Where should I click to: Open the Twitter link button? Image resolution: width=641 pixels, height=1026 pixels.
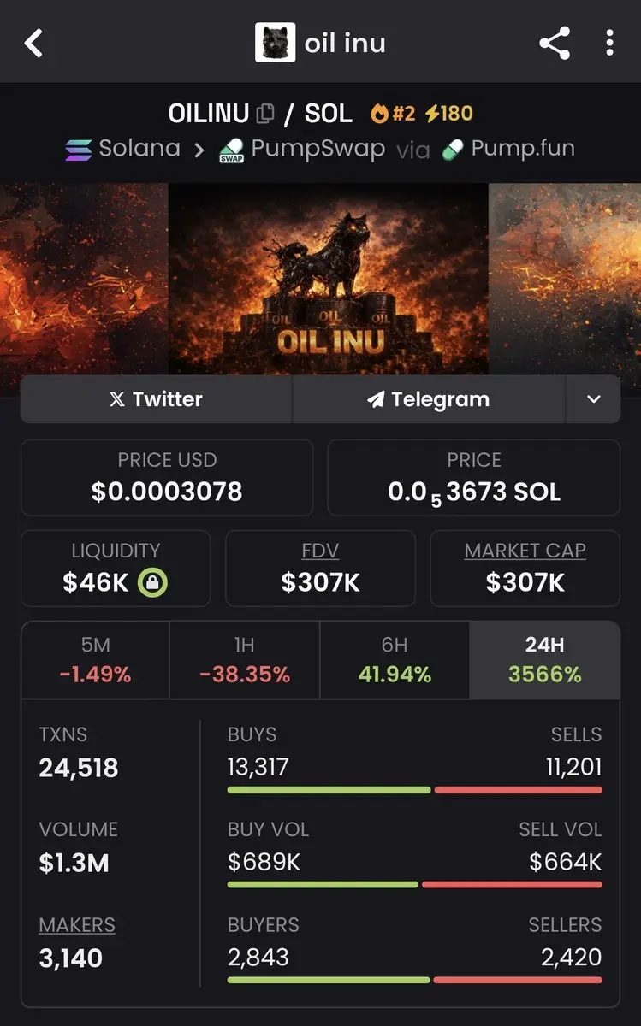click(x=157, y=399)
